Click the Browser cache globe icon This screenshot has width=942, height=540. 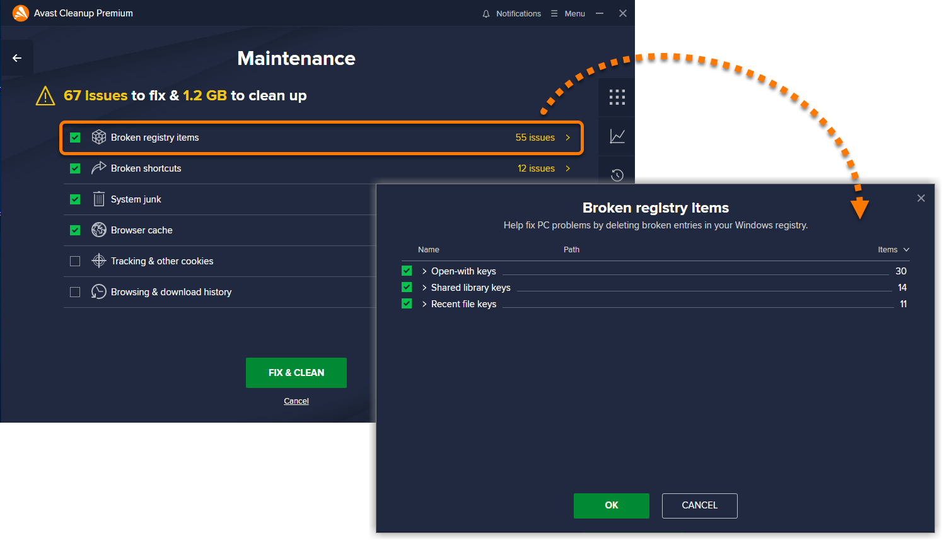coord(99,230)
